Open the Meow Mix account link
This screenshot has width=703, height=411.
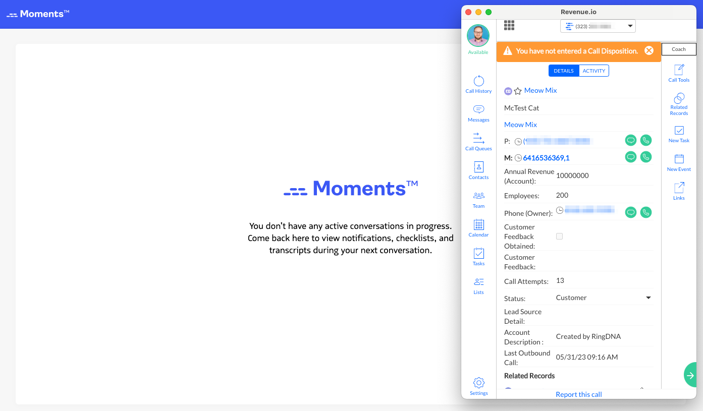coord(520,125)
